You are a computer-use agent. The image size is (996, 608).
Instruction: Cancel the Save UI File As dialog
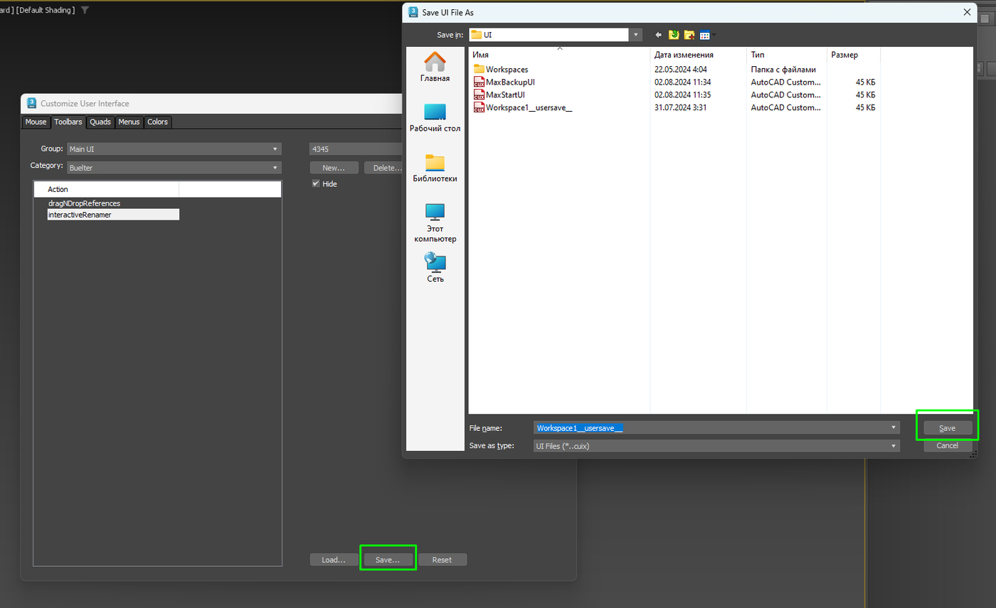[x=947, y=446]
